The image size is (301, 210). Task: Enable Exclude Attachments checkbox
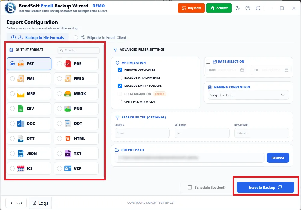click(120, 78)
